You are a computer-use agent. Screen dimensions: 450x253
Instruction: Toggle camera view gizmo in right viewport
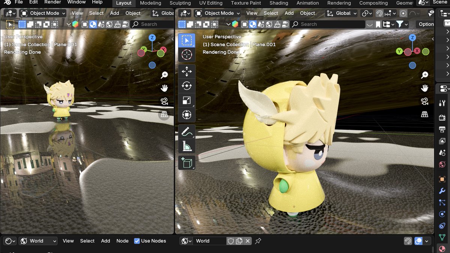coord(424,101)
